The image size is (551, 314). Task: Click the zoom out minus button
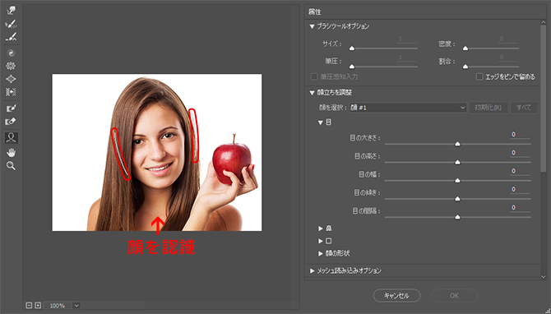point(29,305)
